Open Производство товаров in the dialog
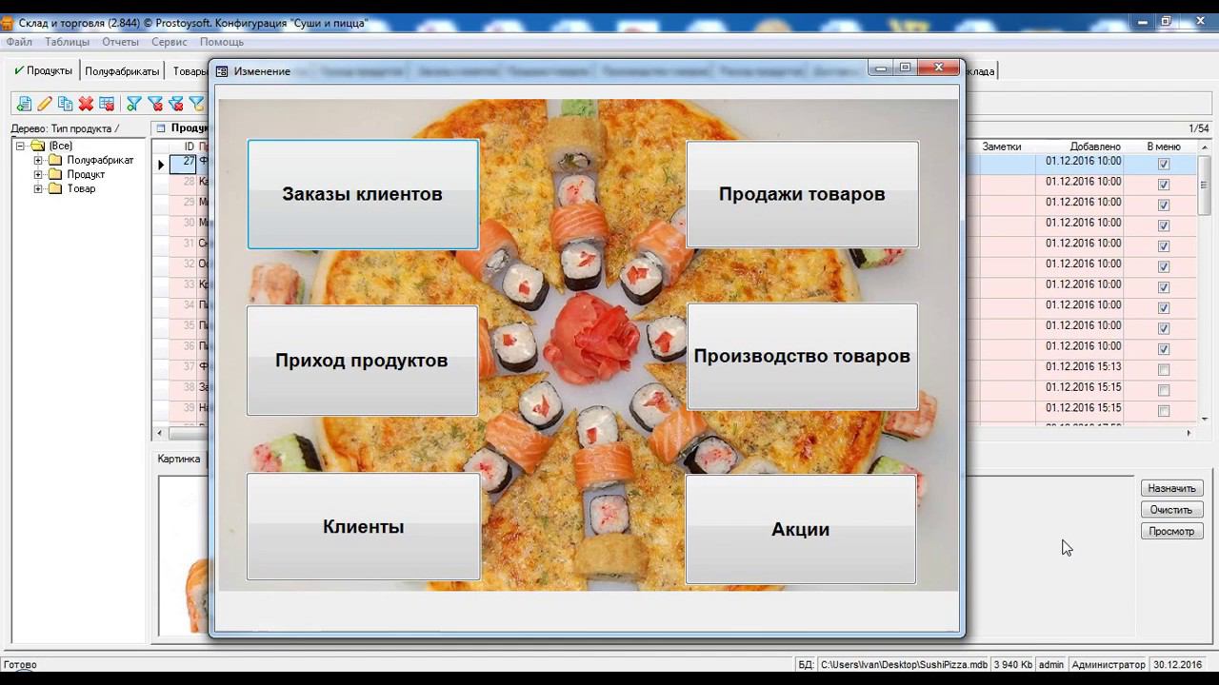Viewport: 1219px width, 685px height. point(802,357)
